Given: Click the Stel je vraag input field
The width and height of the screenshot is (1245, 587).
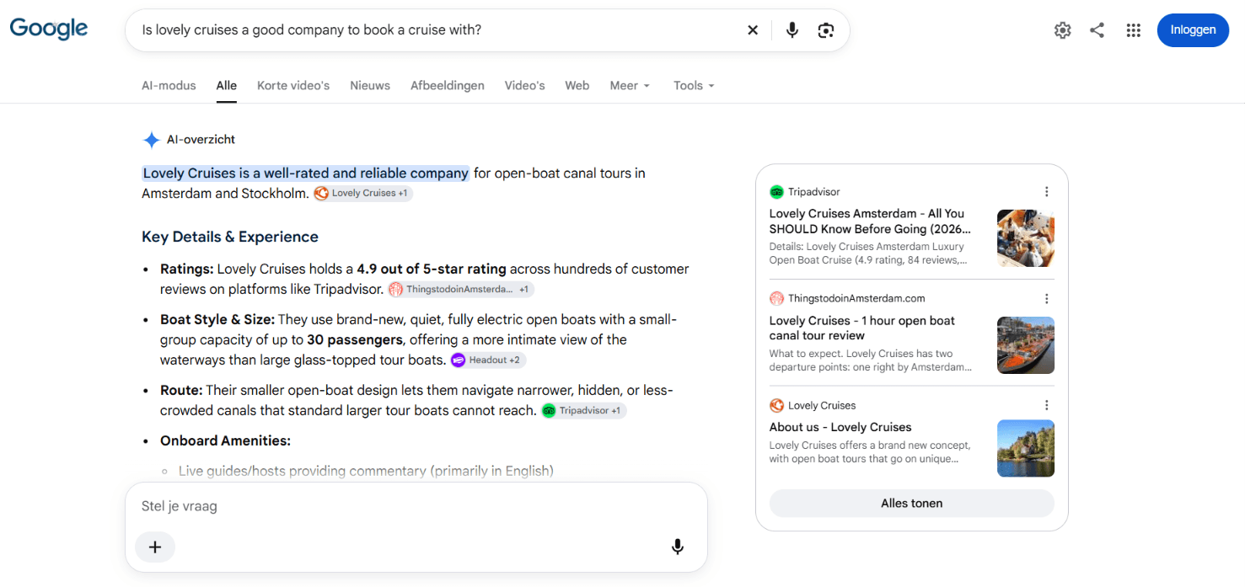Looking at the screenshot, I should click(x=416, y=507).
